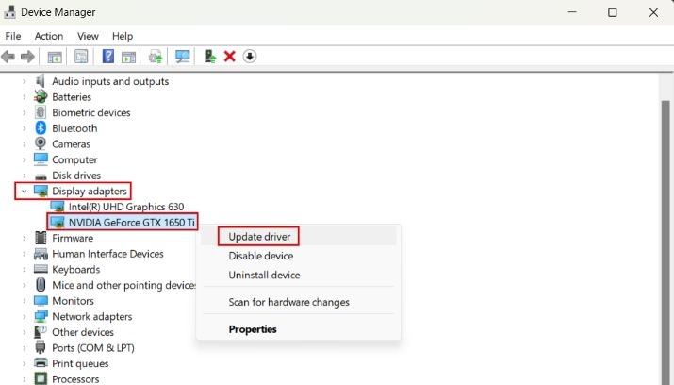
Task: Click the Batteries category icon
Action: tap(41, 96)
